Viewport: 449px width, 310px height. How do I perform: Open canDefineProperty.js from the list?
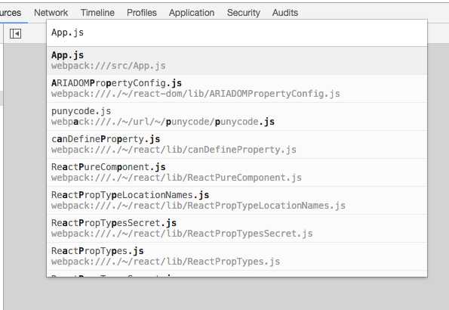[x=237, y=144]
